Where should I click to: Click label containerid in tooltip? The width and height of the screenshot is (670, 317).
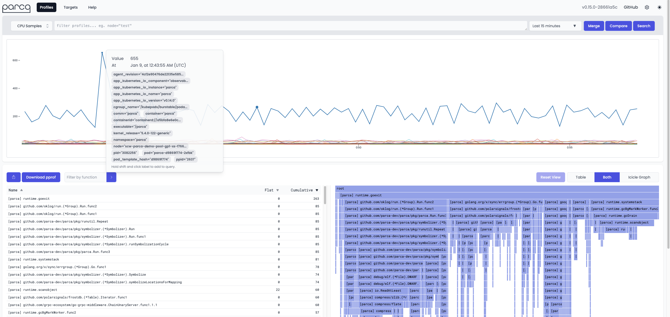(147, 120)
